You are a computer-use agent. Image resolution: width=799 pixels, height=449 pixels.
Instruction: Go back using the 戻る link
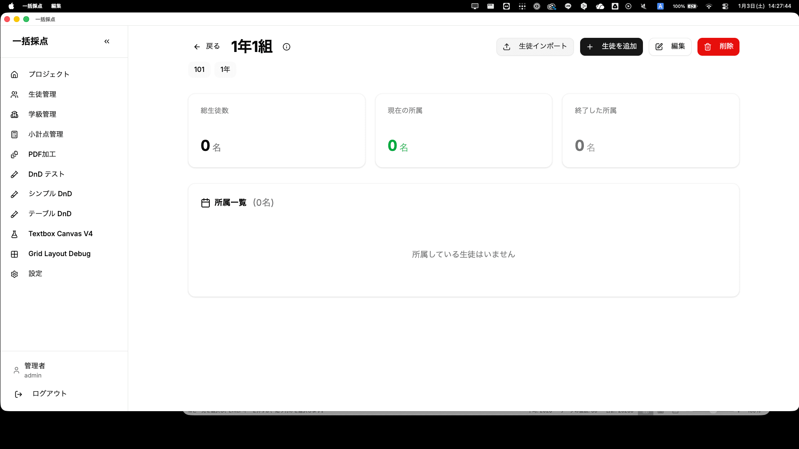206,47
